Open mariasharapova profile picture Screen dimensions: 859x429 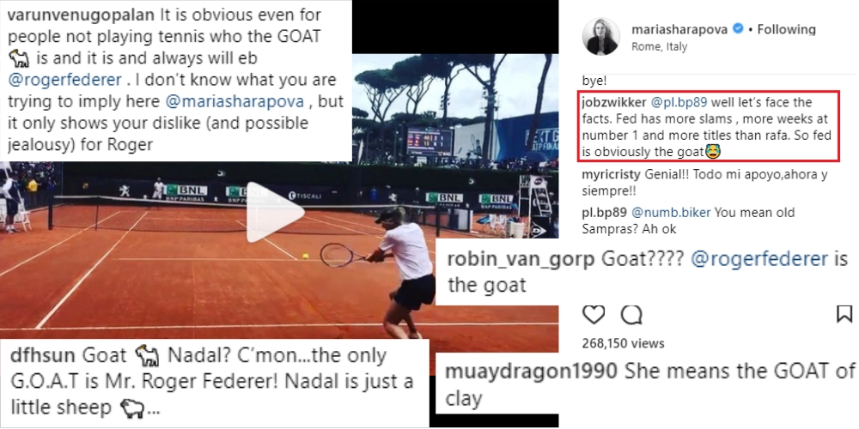603,36
